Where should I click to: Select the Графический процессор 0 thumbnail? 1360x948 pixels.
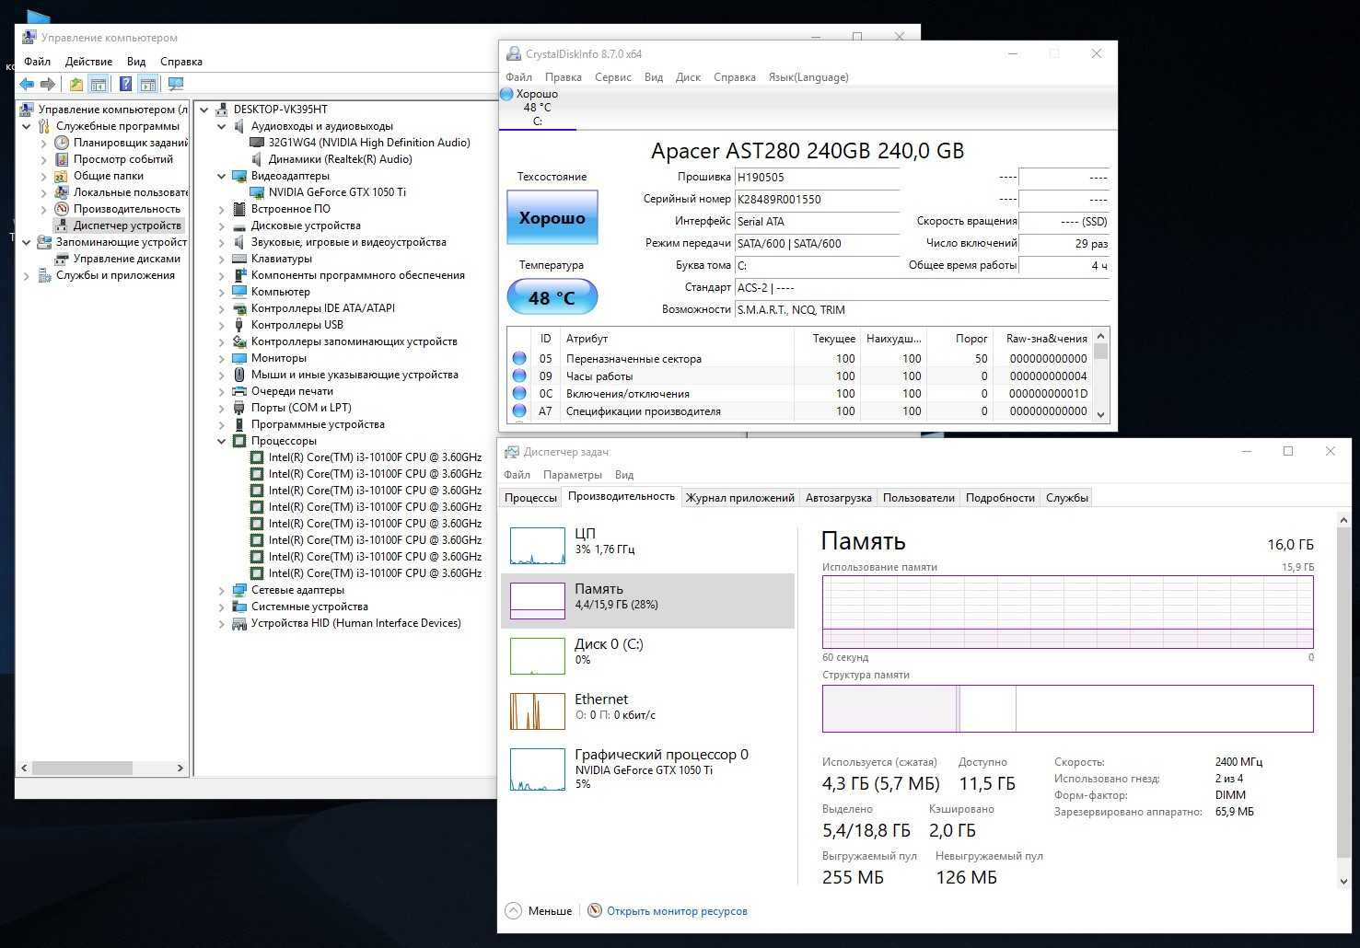(x=538, y=770)
